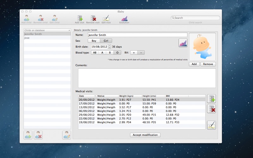Open the Evolution chart from toolbar
This screenshot has width=253, height=158.
point(124,18)
